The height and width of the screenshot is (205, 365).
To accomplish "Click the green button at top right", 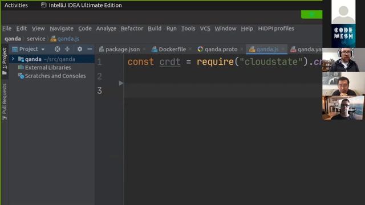I will (x=311, y=14).
